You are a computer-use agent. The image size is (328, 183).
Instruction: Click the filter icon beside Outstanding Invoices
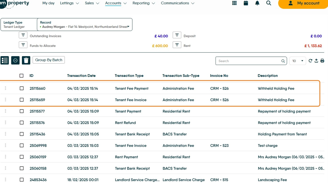coord(23,35)
